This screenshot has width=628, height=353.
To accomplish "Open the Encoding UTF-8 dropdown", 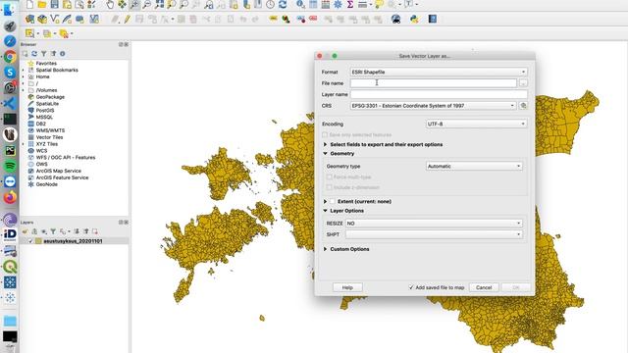I will point(476,125).
